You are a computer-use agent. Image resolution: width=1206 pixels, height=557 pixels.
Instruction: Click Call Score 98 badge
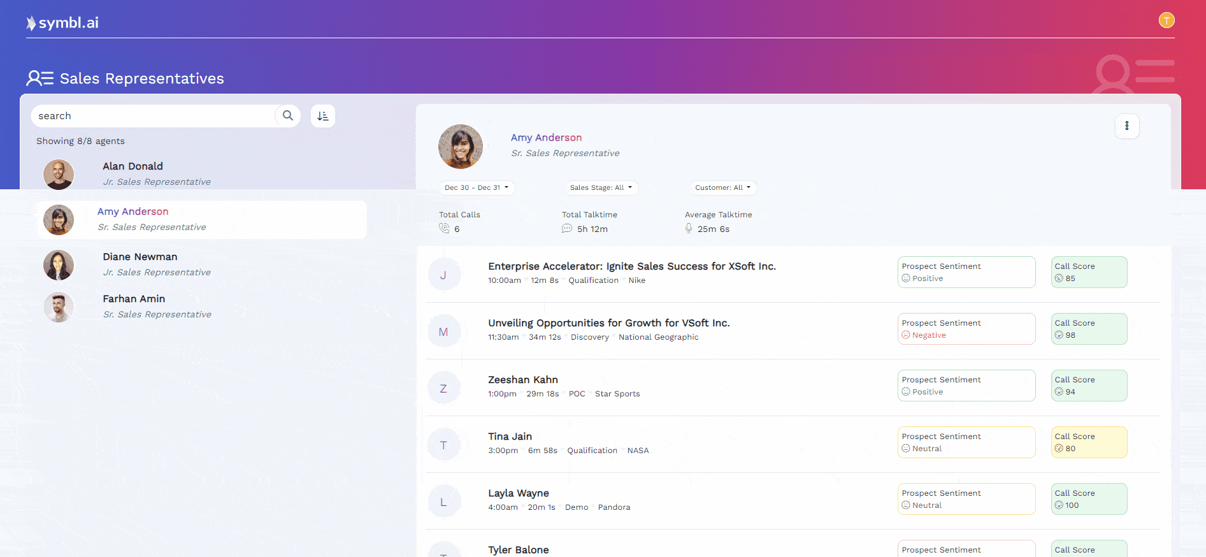point(1088,329)
